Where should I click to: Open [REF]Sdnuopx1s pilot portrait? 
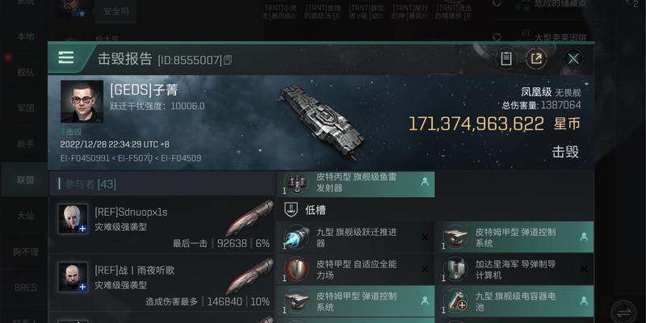[x=73, y=218]
